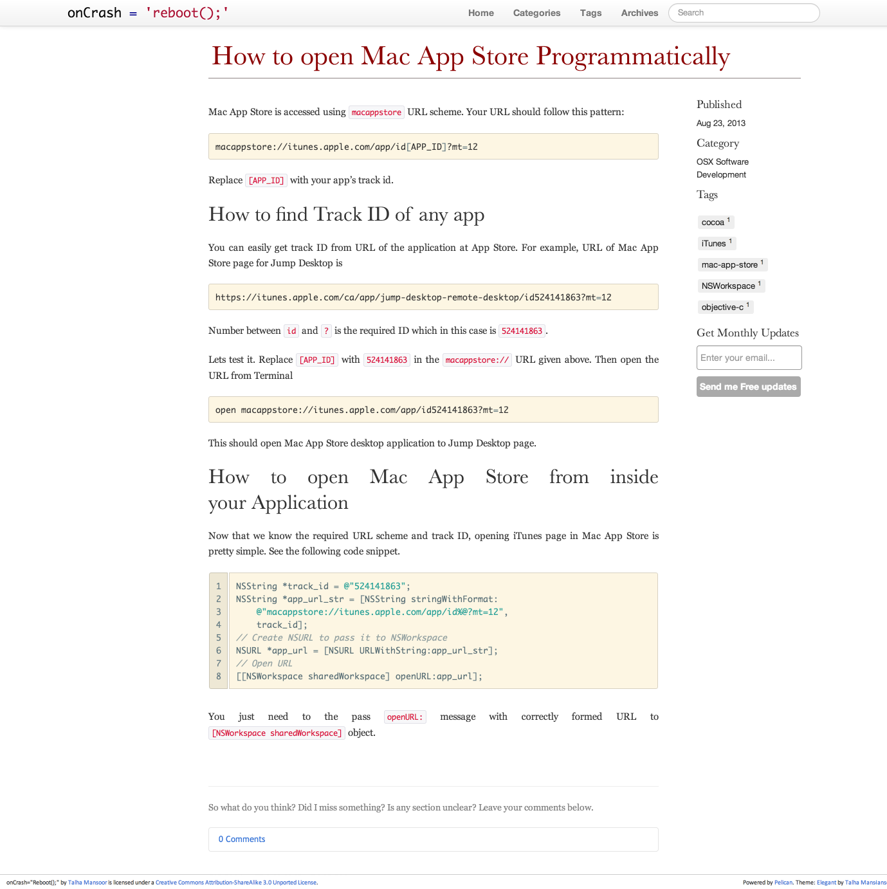The image size is (887, 889).
Task: Click 'This should open Mac App Store desktop' sentence
Action: pos(372,443)
